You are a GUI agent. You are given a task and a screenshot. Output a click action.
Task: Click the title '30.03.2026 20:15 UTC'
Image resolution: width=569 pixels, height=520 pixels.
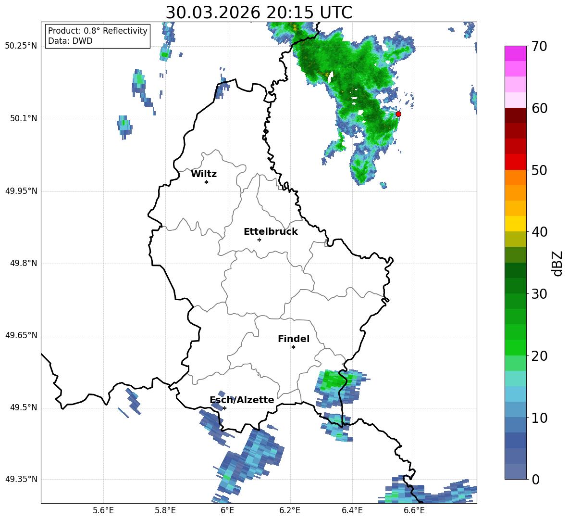[259, 13]
